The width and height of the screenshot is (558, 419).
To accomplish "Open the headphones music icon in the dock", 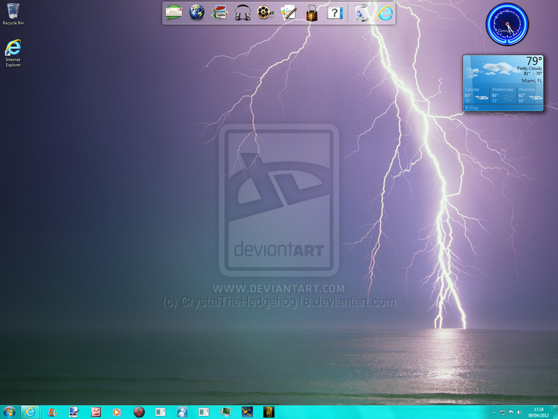I will click(243, 12).
